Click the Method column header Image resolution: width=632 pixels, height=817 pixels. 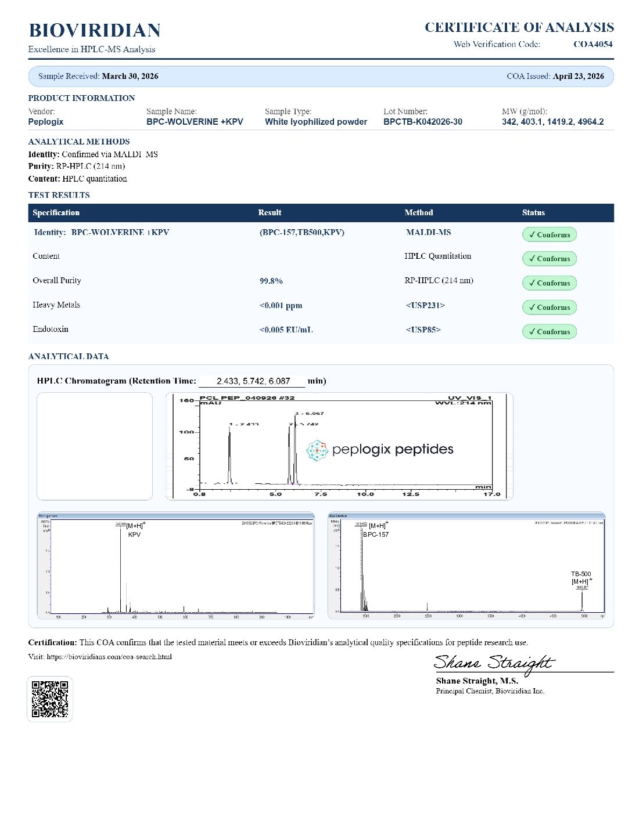click(x=419, y=213)
